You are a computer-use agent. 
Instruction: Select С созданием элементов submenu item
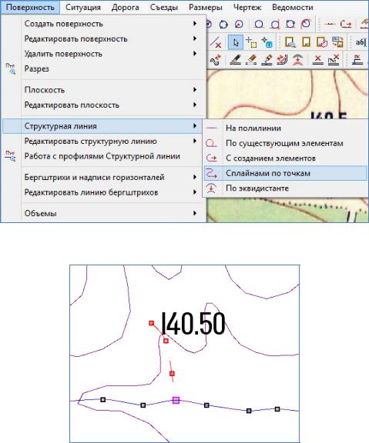tap(285, 158)
